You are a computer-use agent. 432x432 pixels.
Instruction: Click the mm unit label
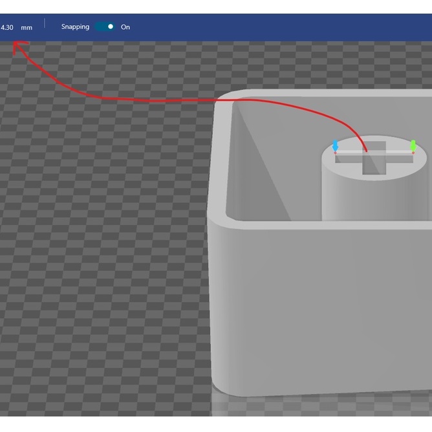click(x=27, y=28)
